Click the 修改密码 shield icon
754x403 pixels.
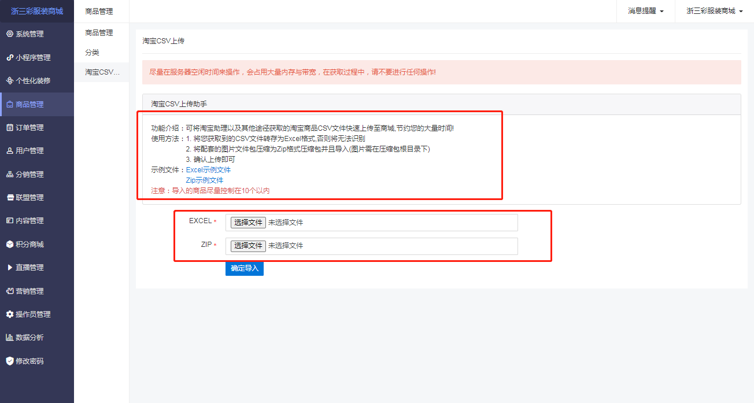pos(9,361)
